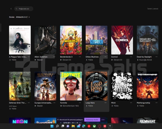Select the Loop Hero title text
Viewport: 162px width, 129px height.
(90, 103)
